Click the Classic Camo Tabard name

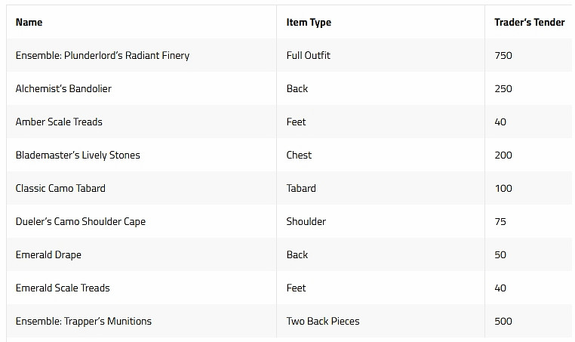pos(60,189)
